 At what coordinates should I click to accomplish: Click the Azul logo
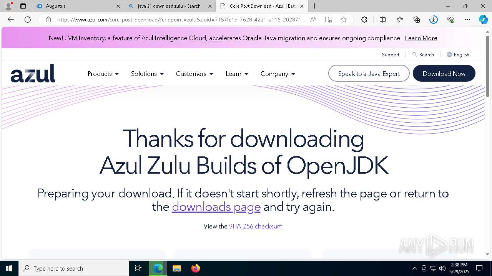click(x=33, y=73)
